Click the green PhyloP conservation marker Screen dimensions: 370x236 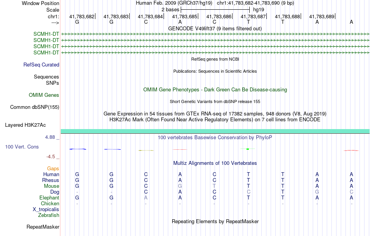click(248, 149)
